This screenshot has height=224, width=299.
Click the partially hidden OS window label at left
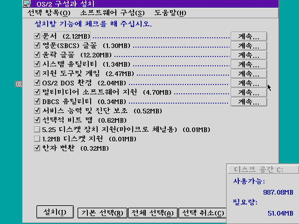(19, 84)
